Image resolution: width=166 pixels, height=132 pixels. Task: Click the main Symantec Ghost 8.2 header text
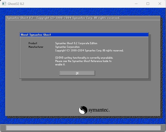63,18
